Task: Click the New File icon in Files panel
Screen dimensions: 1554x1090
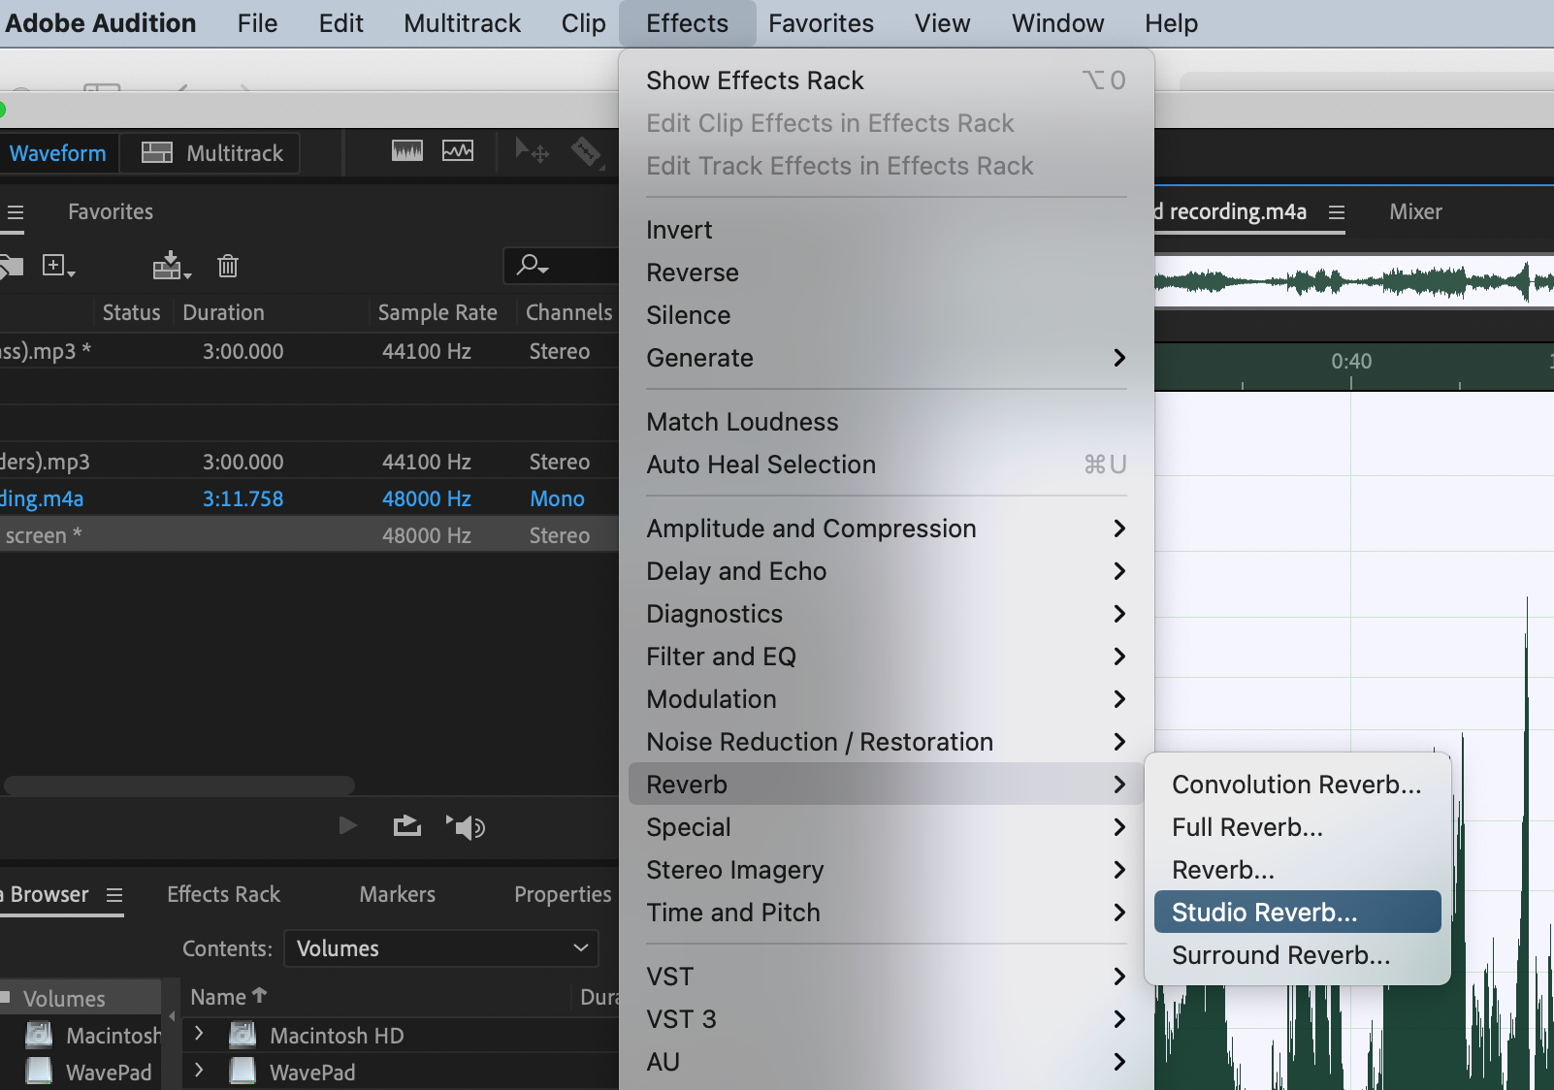Action: (56, 266)
